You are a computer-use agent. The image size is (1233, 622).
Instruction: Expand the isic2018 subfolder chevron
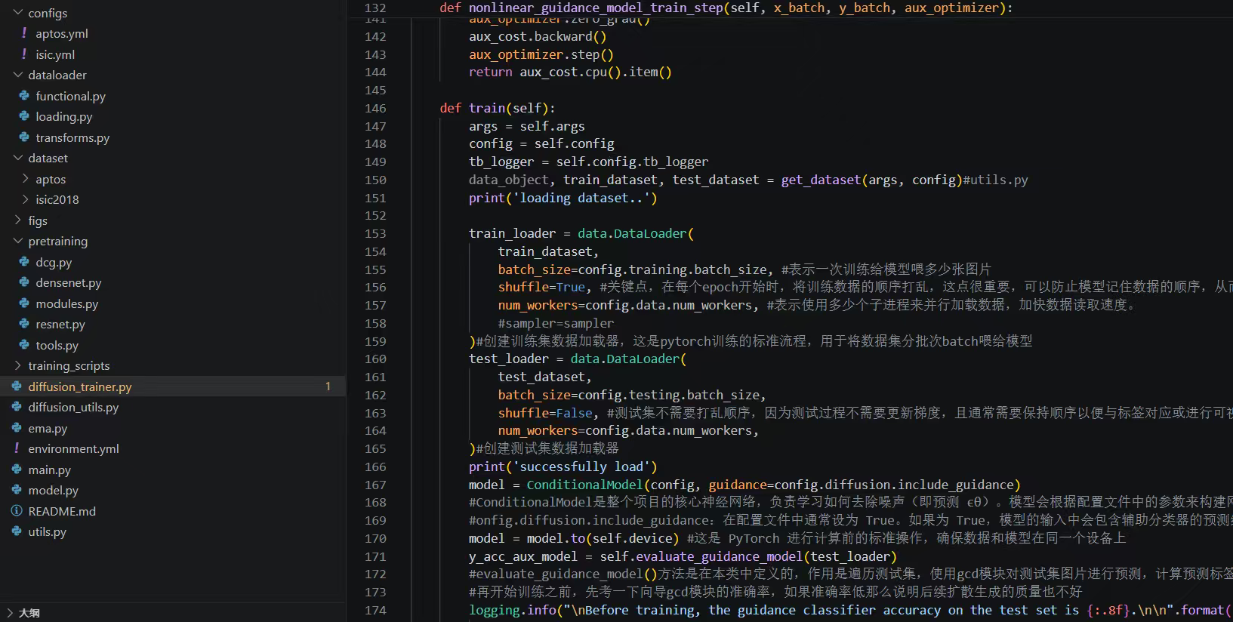tap(25, 199)
